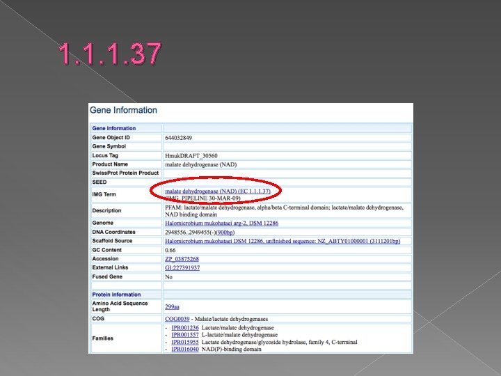The height and width of the screenshot is (376, 501).
Task: Click the Gene Symbol row label
Action: pyautogui.click(x=109, y=146)
